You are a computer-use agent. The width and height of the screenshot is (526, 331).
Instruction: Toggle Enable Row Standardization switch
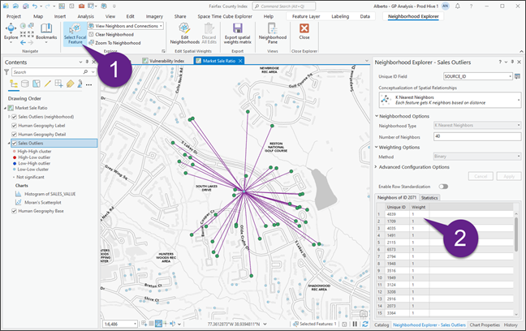(444, 187)
